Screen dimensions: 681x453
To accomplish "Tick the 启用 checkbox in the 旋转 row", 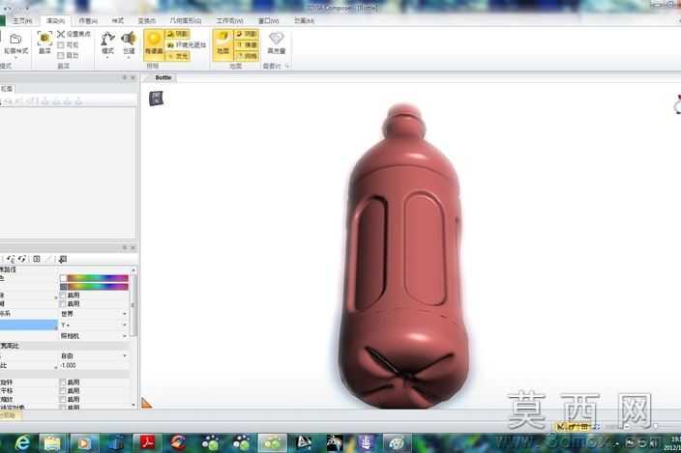I will [63, 382].
